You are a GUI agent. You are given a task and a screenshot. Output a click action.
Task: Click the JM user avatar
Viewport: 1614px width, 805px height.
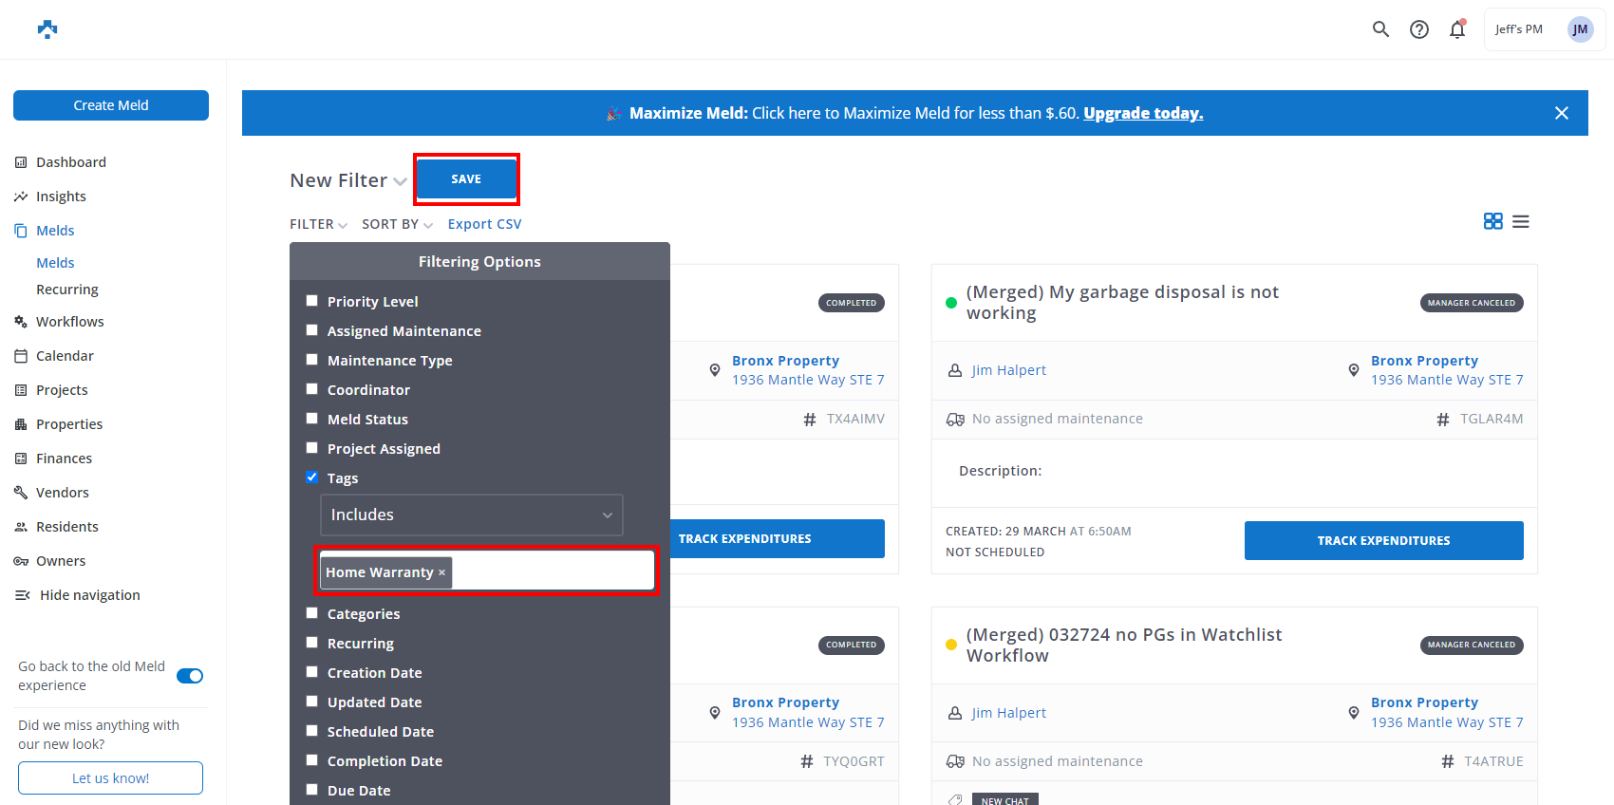pos(1580,29)
